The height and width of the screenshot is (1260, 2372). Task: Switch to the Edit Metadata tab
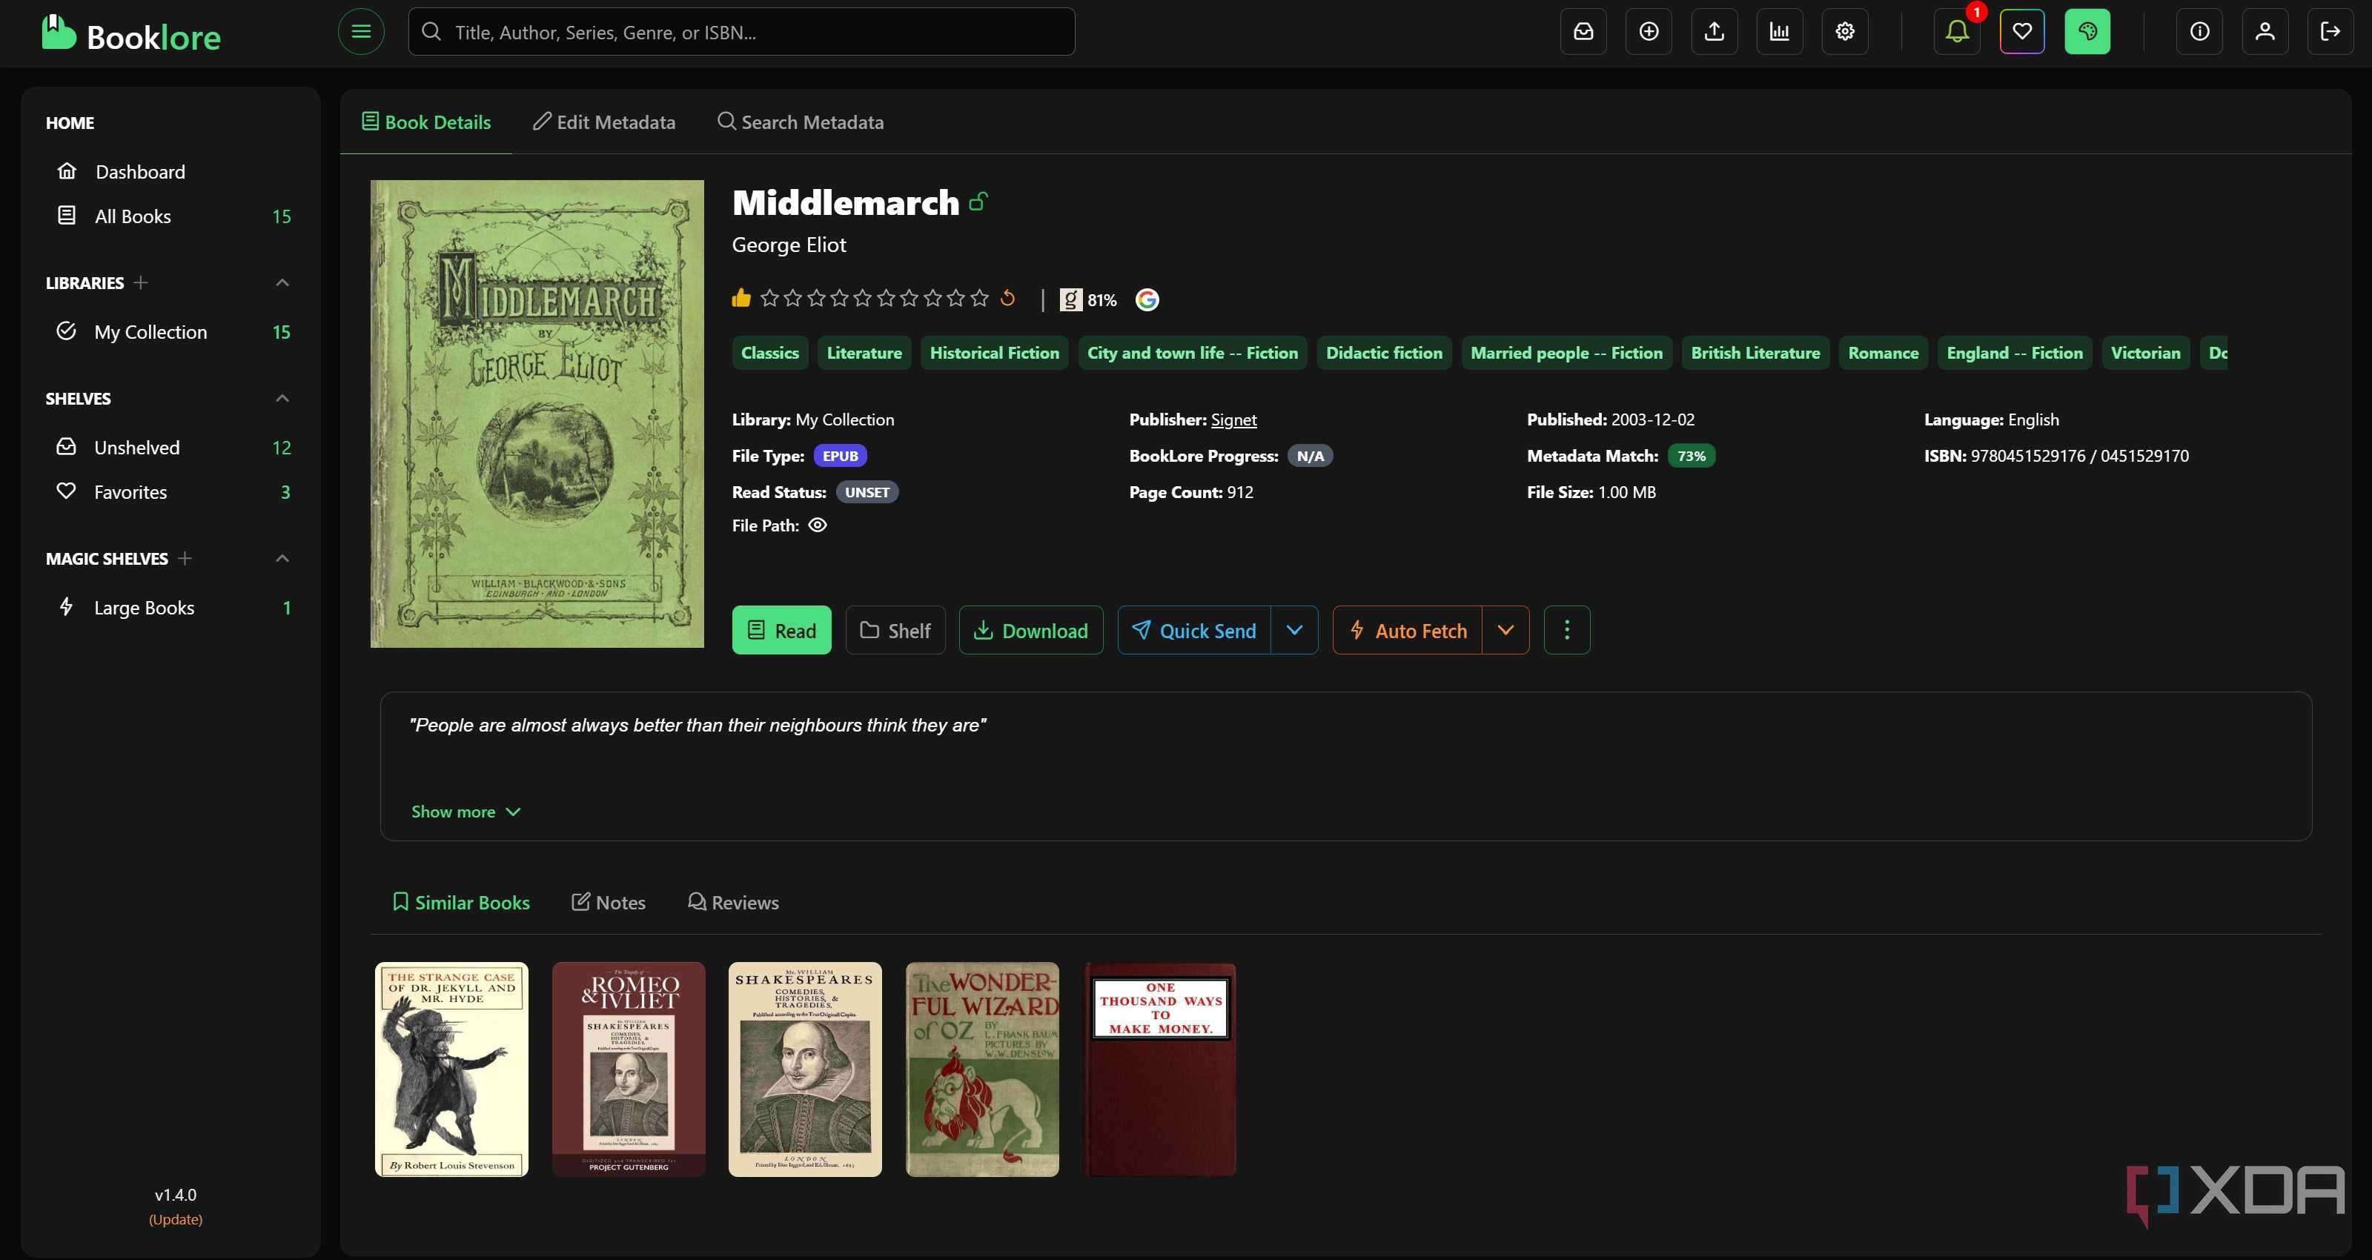coord(604,122)
